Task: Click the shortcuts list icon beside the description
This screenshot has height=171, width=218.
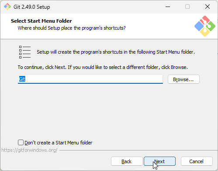Action: coord(25,52)
